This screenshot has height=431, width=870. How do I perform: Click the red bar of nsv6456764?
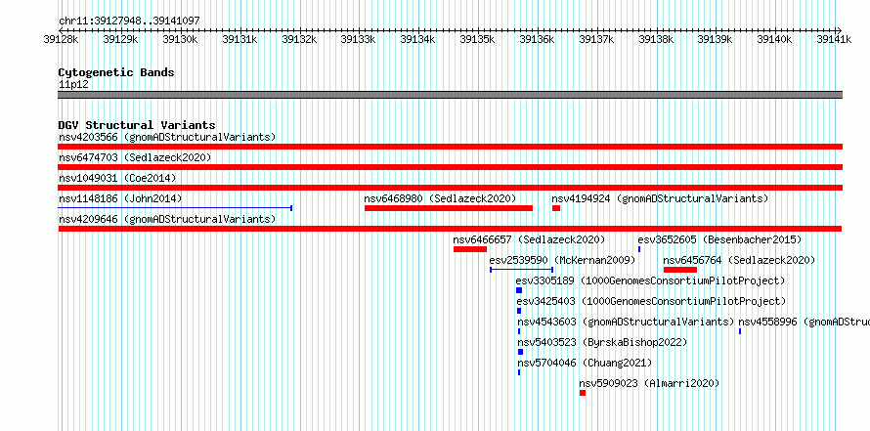[680, 270]
